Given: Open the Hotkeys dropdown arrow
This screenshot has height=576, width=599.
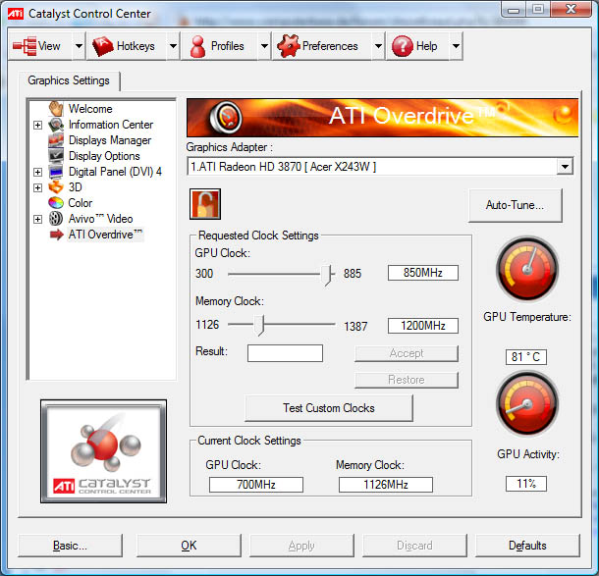Looking at the screenshot, I should (173, 46).
